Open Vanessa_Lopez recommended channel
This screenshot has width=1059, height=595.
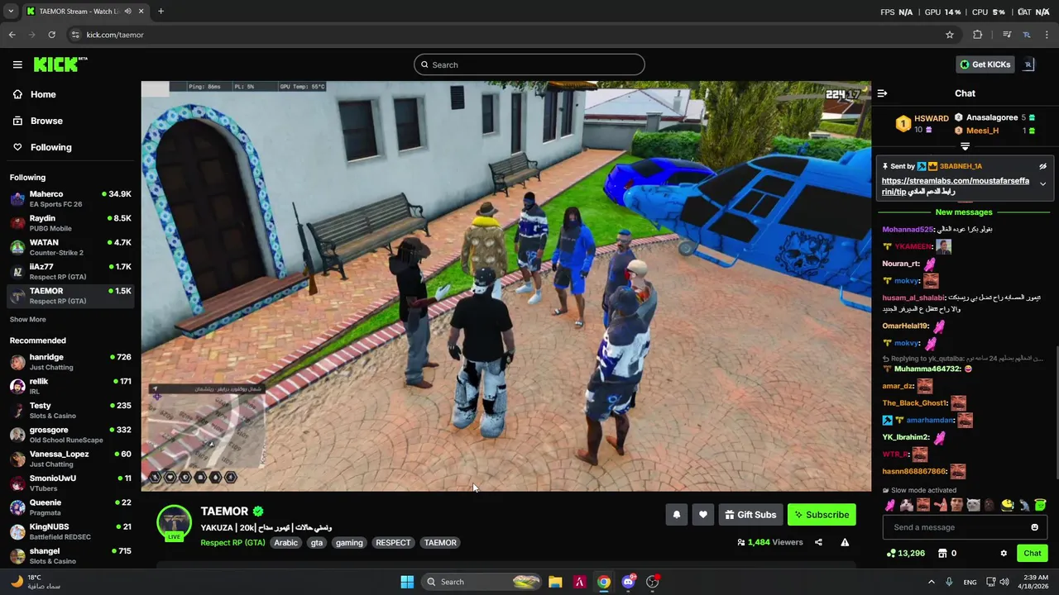tap(70, 459)
